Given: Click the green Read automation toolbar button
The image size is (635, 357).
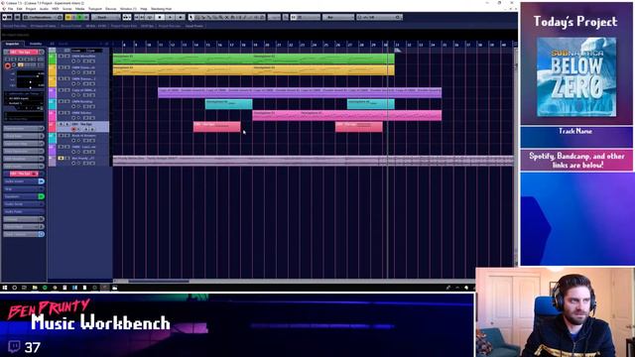Looking at the screenshot, I should click(x=79, y=18).
